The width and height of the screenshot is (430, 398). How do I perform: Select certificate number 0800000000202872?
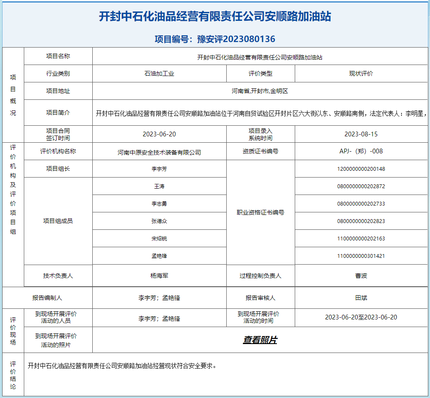point(361,186)
